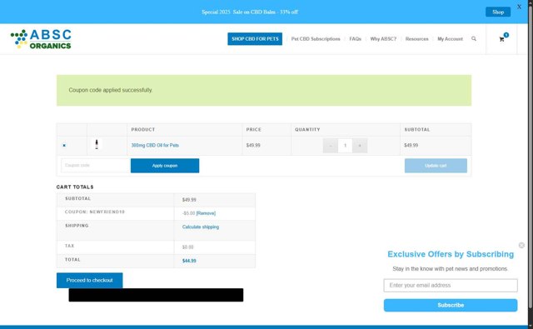Image resolution: width=533 pixels, height=329 pixels.
Task: Click the Shop button in banner
Action: 498,12
